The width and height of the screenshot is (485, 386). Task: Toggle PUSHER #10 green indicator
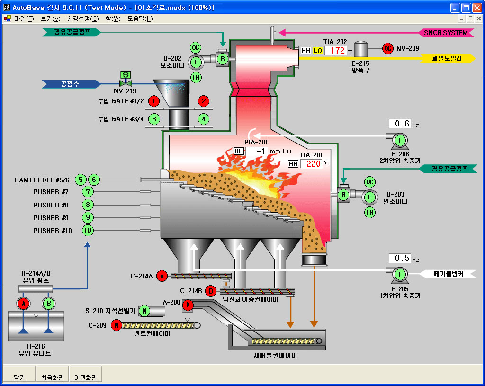point(88,231)
